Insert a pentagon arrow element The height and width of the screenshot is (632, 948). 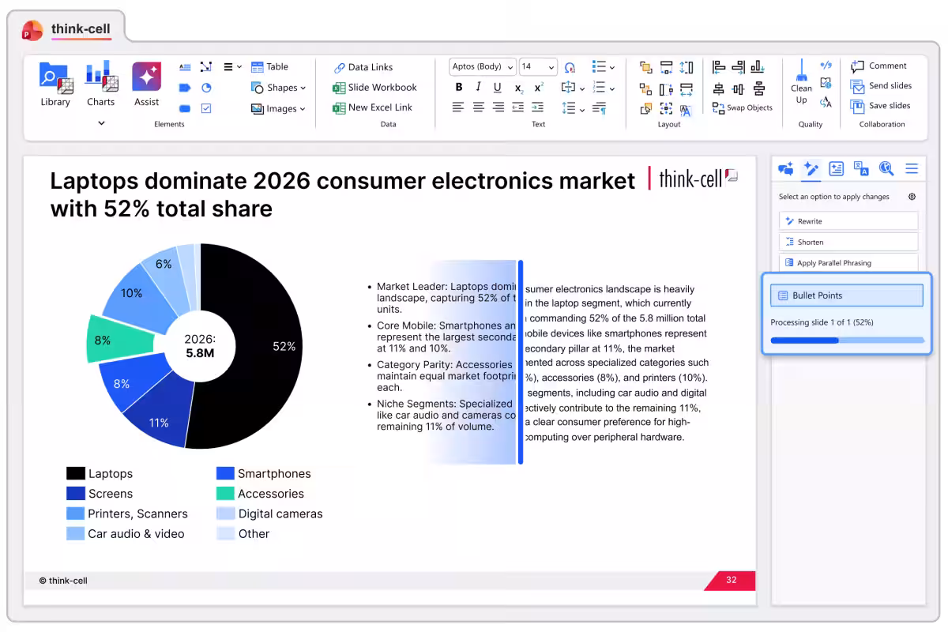point(185,88)
